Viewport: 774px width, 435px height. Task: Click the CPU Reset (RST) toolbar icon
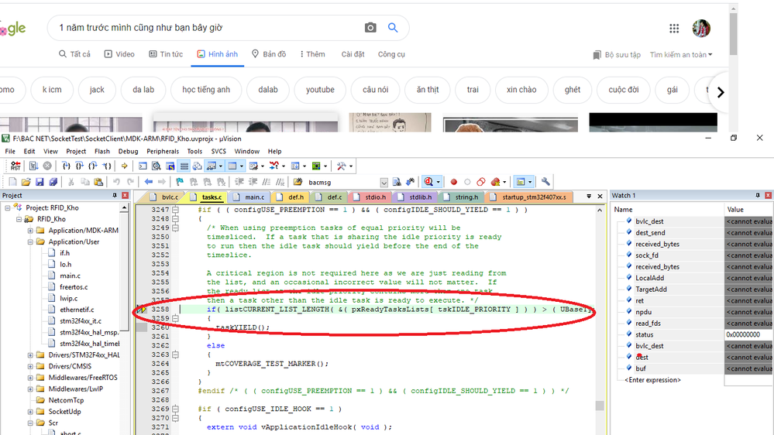click(x=15, y=166)
